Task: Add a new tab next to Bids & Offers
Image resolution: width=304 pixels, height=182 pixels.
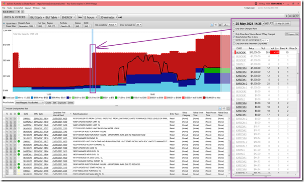Action: 23,12
